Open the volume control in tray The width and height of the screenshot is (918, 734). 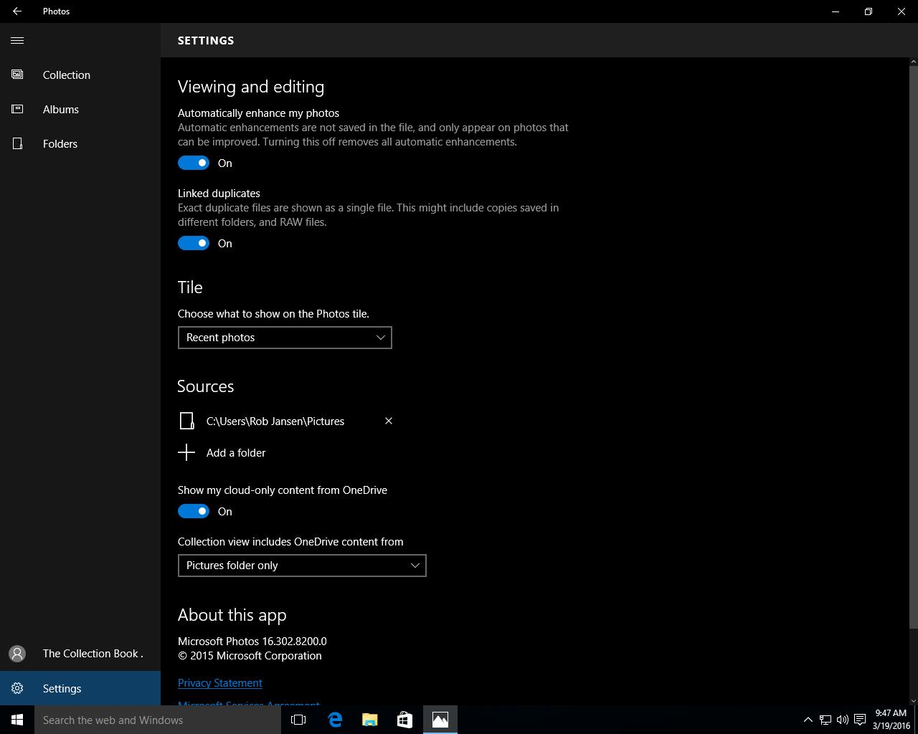pos(842,720)
